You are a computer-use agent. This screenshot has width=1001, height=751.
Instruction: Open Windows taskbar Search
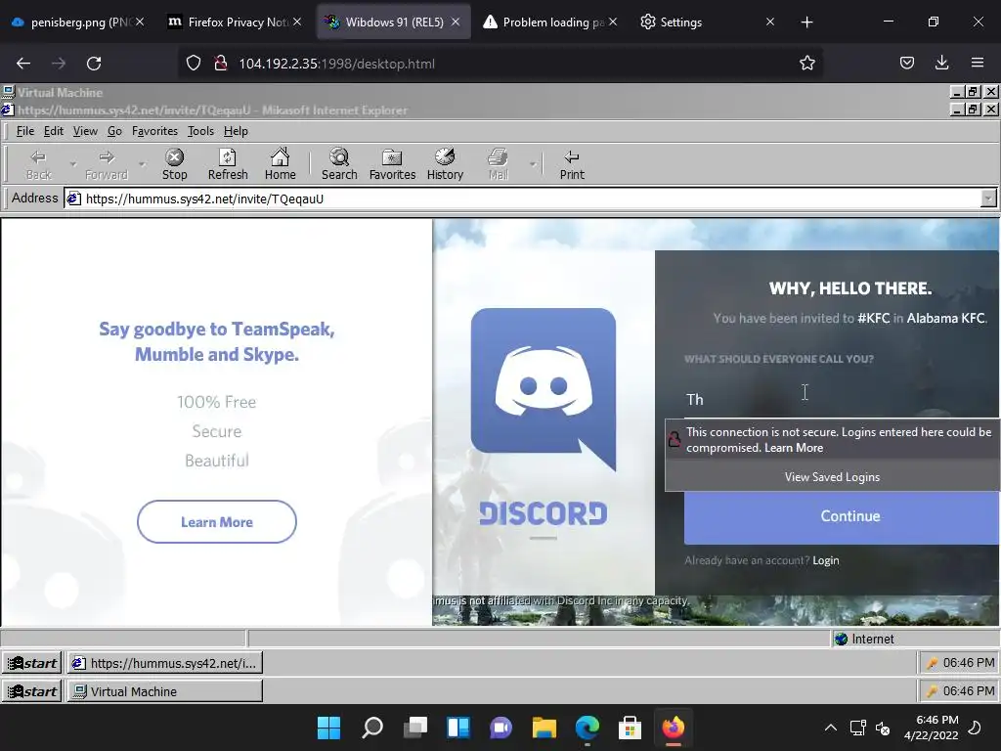(372, 728)
